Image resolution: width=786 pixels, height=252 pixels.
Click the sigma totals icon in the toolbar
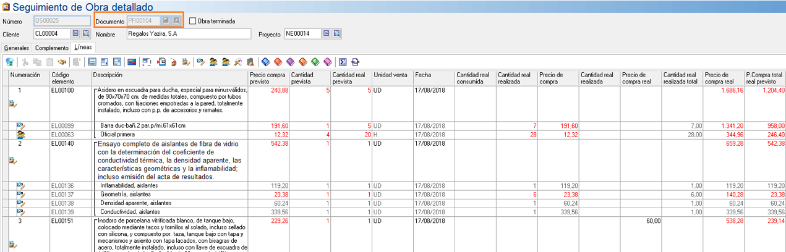(x=342, y=62)
